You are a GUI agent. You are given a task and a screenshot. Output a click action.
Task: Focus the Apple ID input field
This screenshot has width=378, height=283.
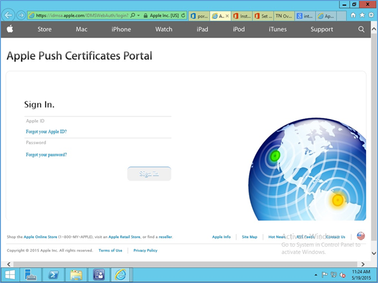pos(98,121)
